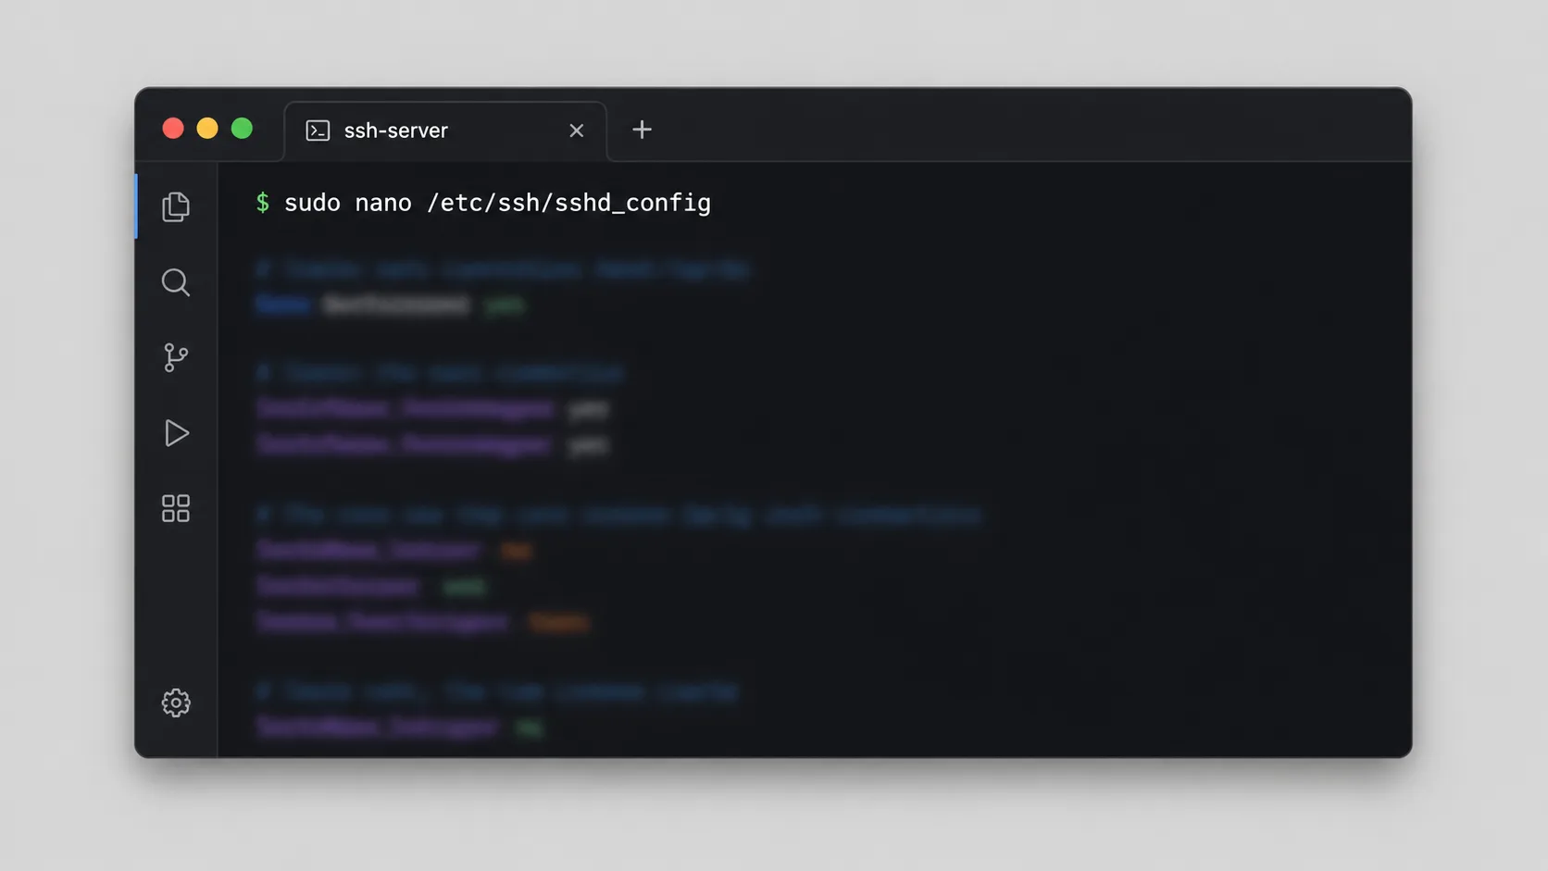The width and height of the screenshot is (1548, 871).
Task: Open the Search magnifier in sidebar
Action: click(x=176, y=282)
